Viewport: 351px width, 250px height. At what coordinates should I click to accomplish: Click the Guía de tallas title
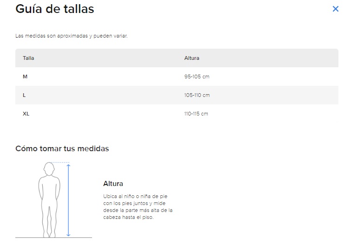click(x=55, y=9)
